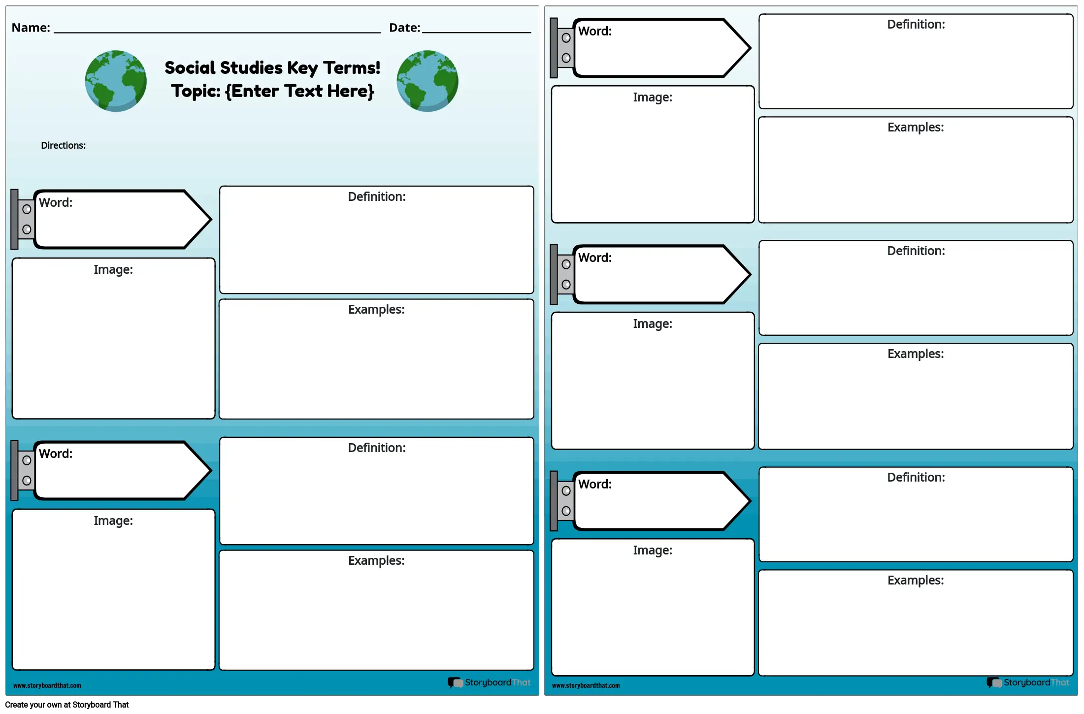Click the bottom Image box on right page
The height and width of the screenshot is (714, 1084).
[653, 607]
